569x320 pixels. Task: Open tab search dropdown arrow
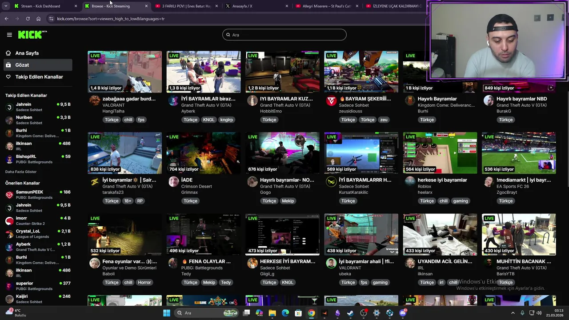click(x=6, y=6)
